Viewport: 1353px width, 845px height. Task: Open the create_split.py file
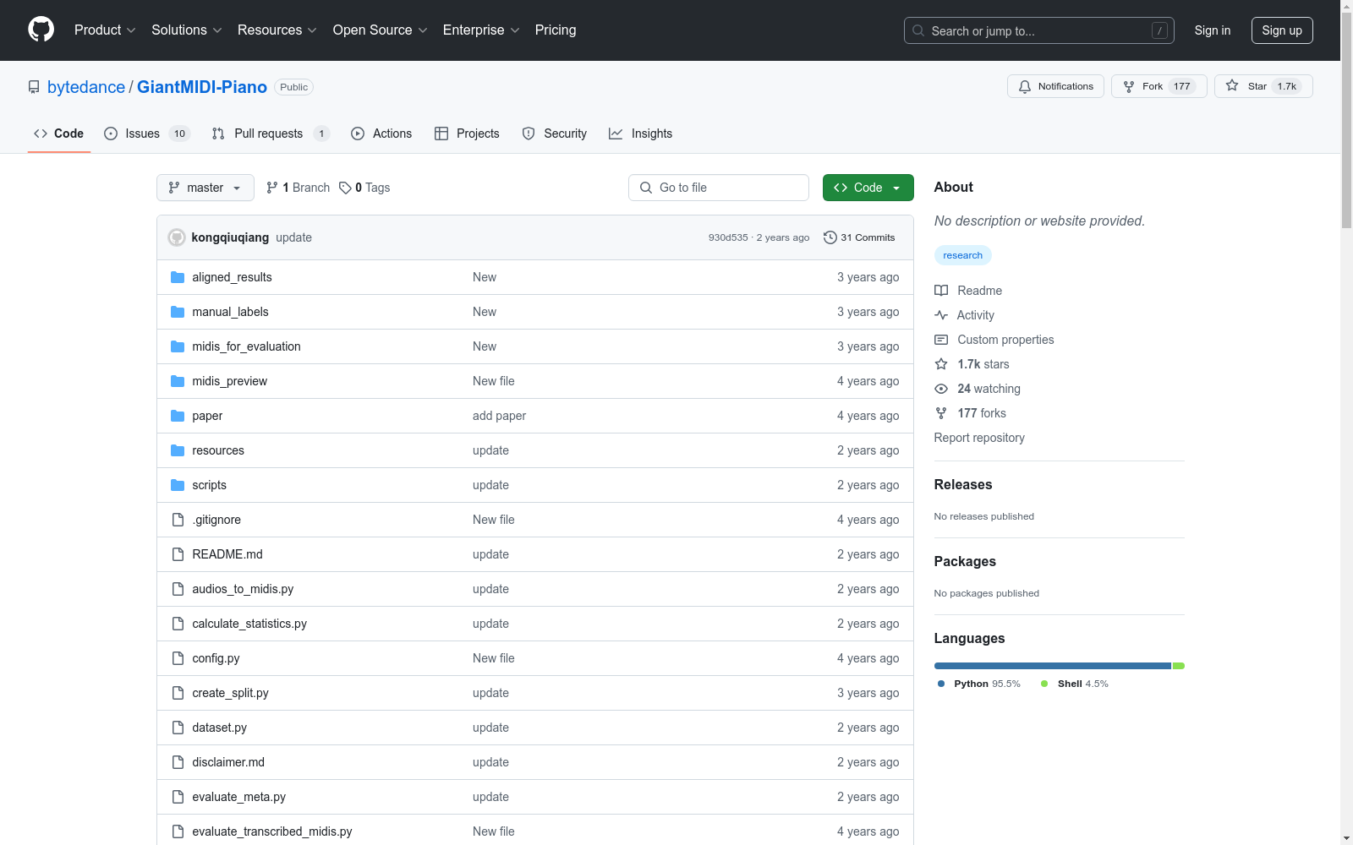tap(230, 693)
